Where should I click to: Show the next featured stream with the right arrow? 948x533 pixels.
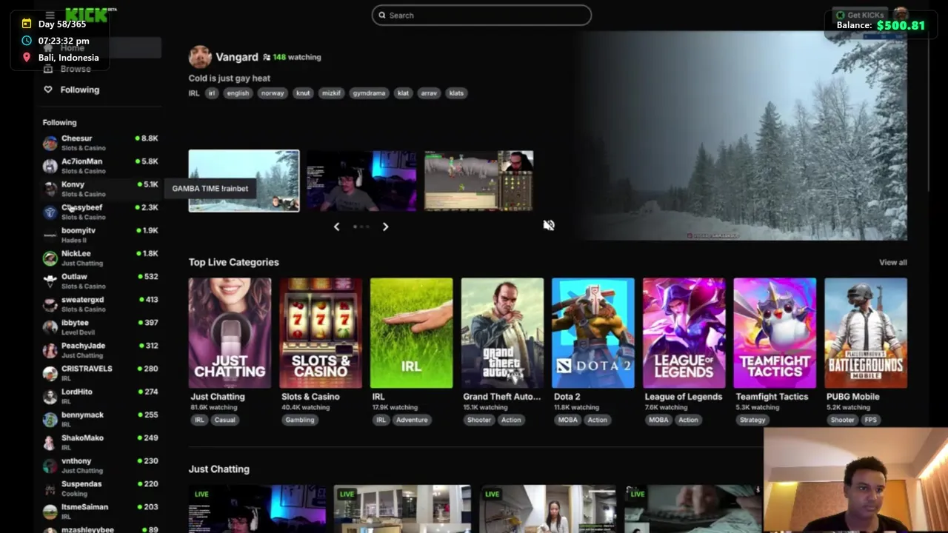tap(385, 227)
